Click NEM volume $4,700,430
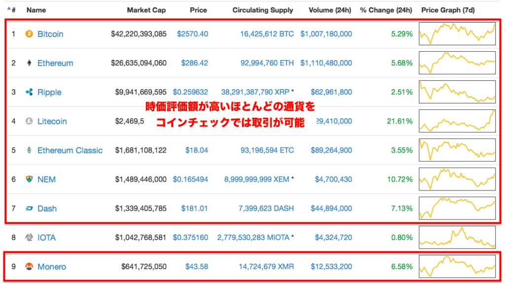This screenshot has width=505, height=283. point(333,180)
